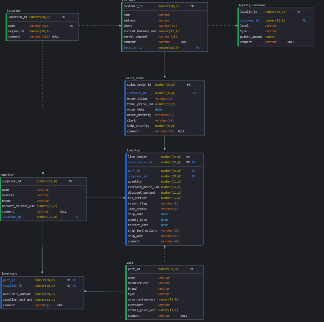Screen dimensions: 324x322
Task: Select location_id foreign key in customer table
Action: (133, 48)
